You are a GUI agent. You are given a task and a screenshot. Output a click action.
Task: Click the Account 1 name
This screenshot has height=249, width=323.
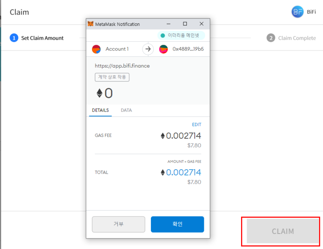coord(117,49)
